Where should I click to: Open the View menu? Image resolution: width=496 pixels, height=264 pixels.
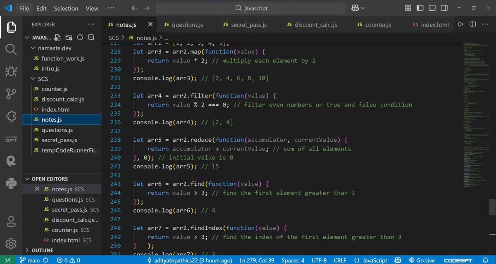(92, 8)
